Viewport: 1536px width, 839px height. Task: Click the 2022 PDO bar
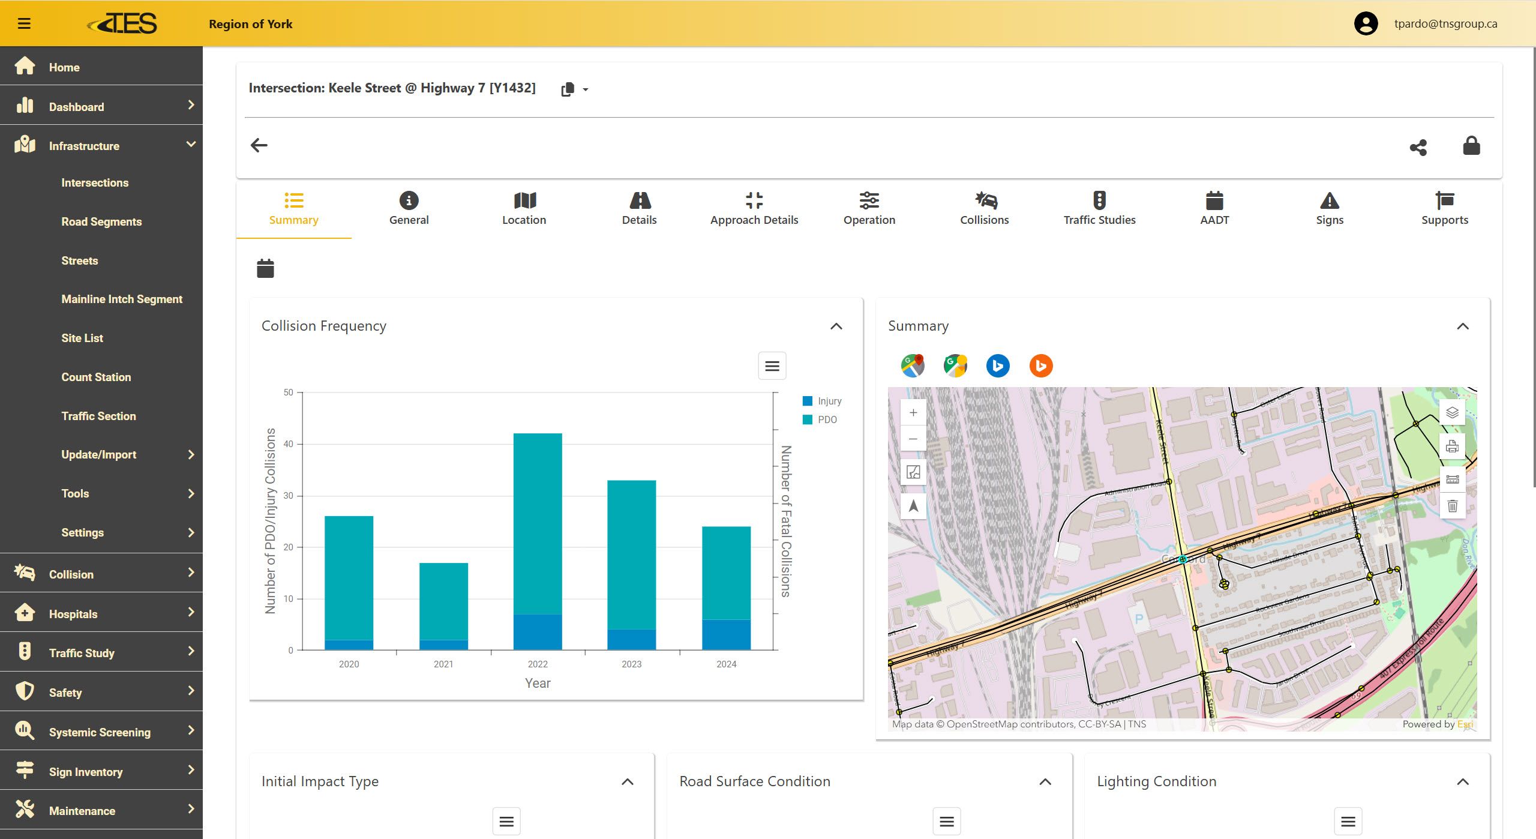[x=538, y=522]
